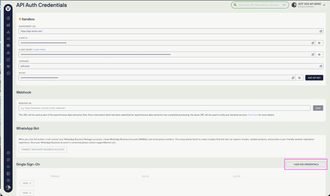Image resolution: width=330 pixels, height=196 pixels.
Task: Copy the Environment URL to clipboard
Action: 321,31
